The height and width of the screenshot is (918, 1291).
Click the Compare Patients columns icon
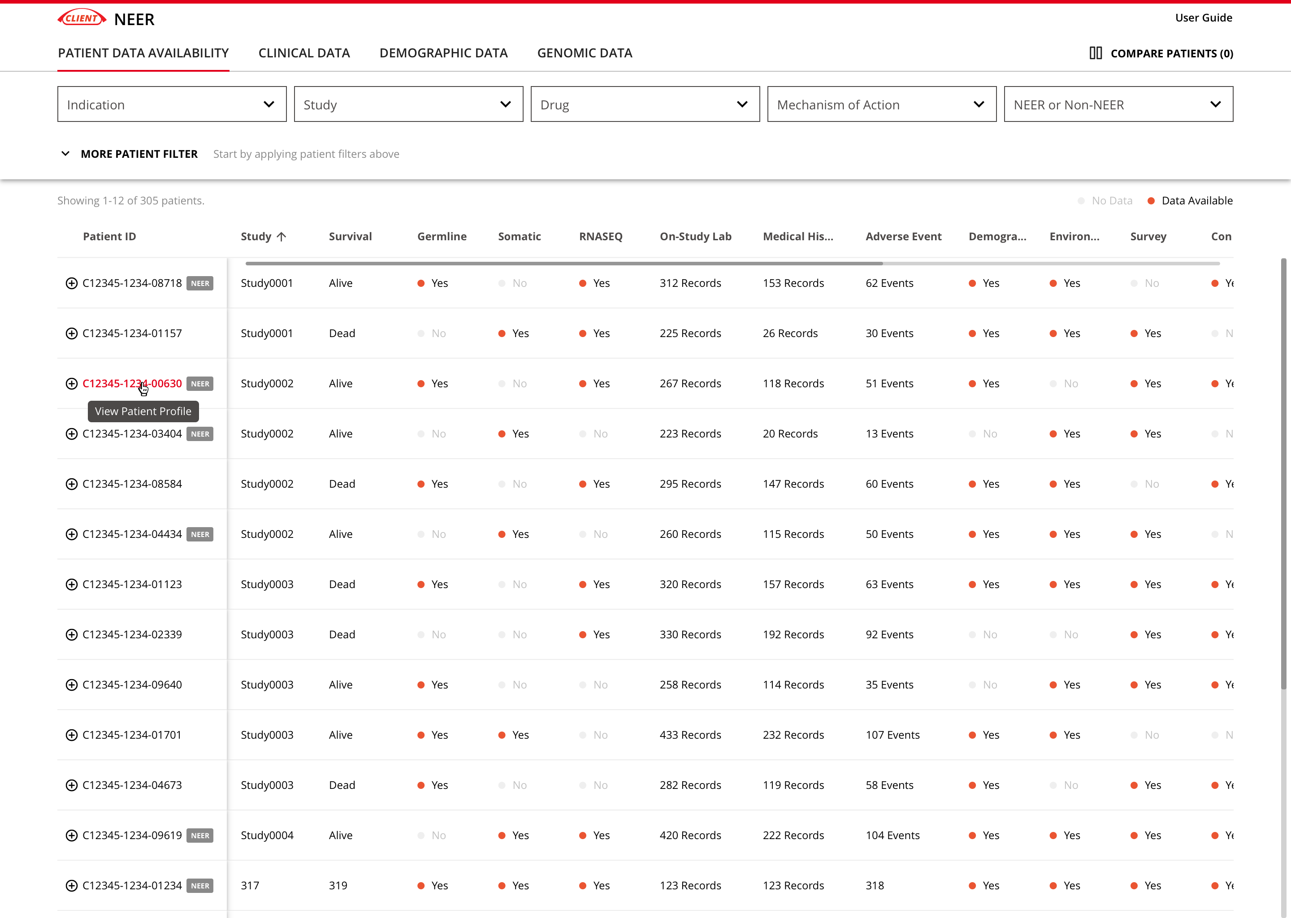click(1096, 53)
